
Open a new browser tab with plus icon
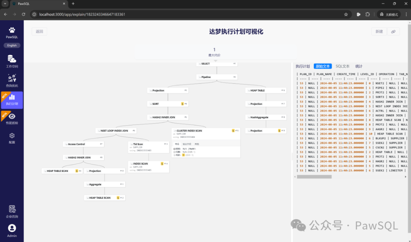click(x=73, y=4)
